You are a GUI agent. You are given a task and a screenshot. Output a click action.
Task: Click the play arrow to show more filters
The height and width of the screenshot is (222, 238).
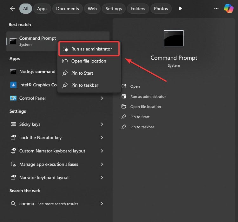tap(180, 9)
